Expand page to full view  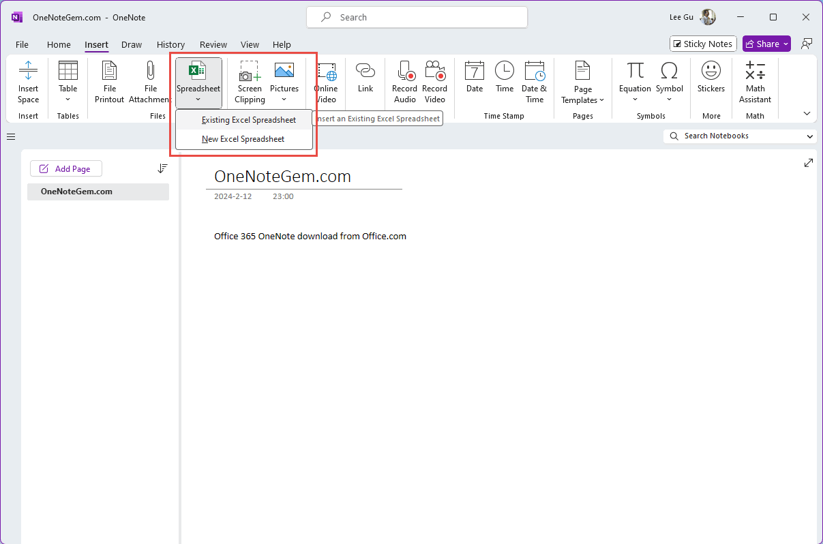809,163
